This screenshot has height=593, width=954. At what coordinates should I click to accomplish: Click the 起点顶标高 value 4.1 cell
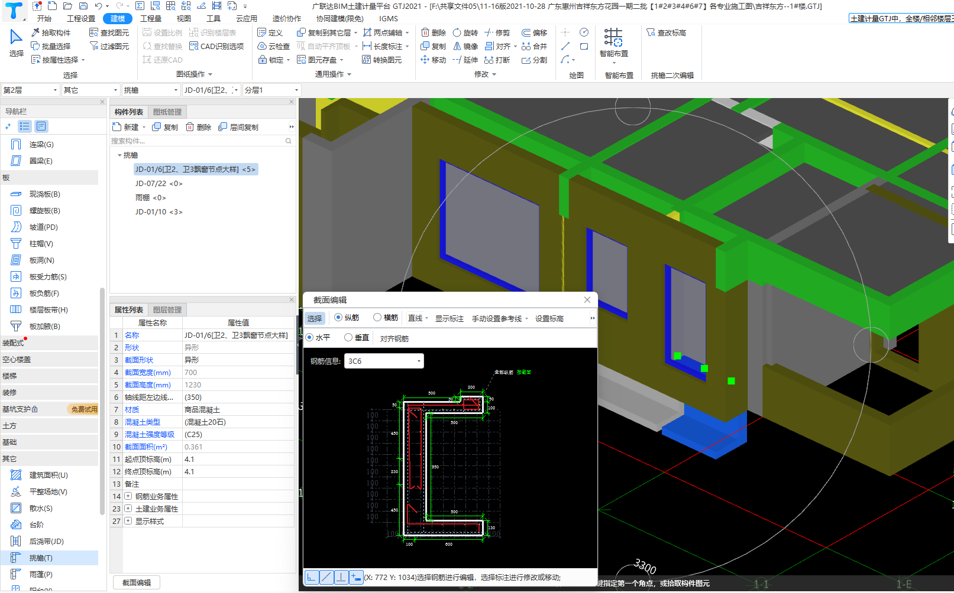pos(238,459)
